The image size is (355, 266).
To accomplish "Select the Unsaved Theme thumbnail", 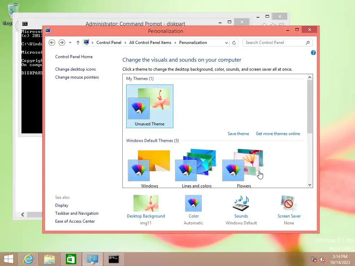I will click(x=150, y=106).
